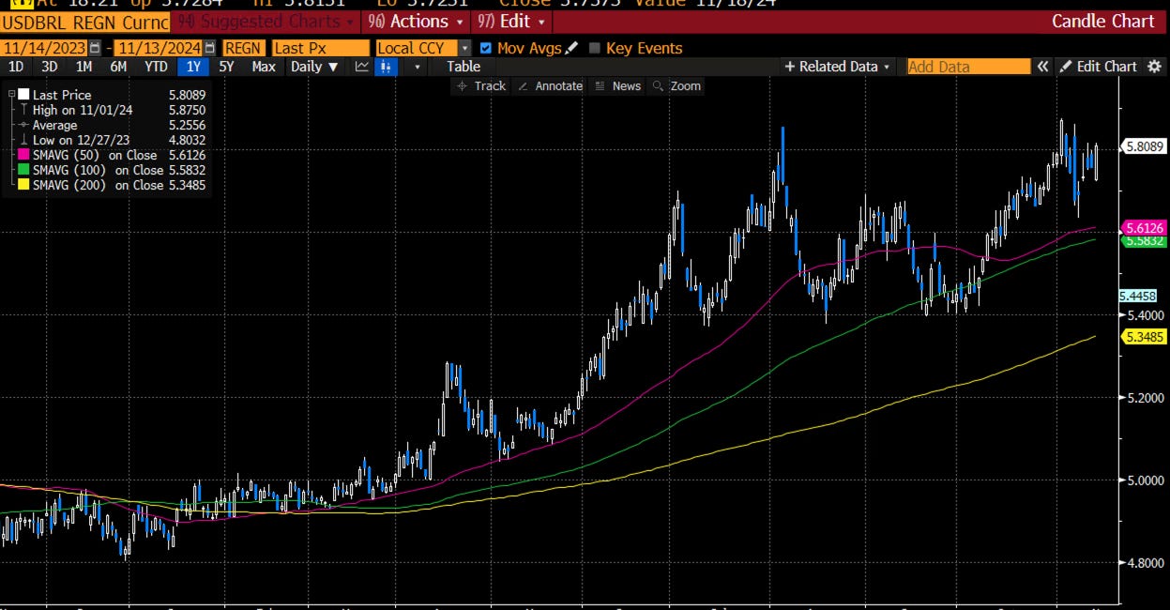Select the Max time range

[x=264, y=67]
